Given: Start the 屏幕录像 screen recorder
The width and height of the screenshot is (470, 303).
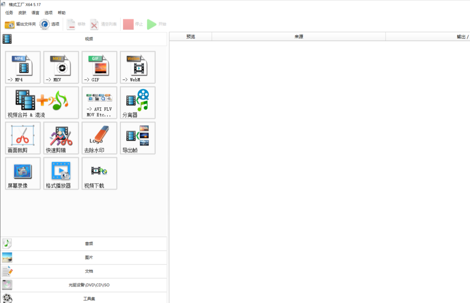Looking at the screenshot, I should [23, 173].
